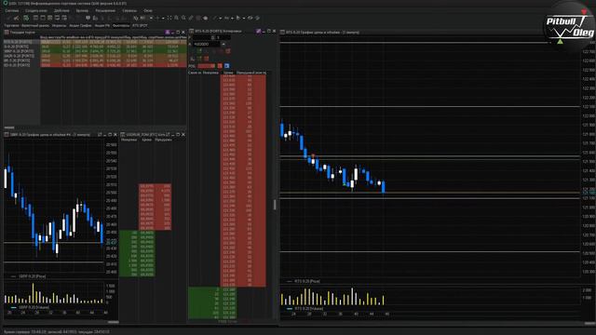Click the SBRF chart window icon
Screen dimensions: 596x335
(x=7, y=134)
